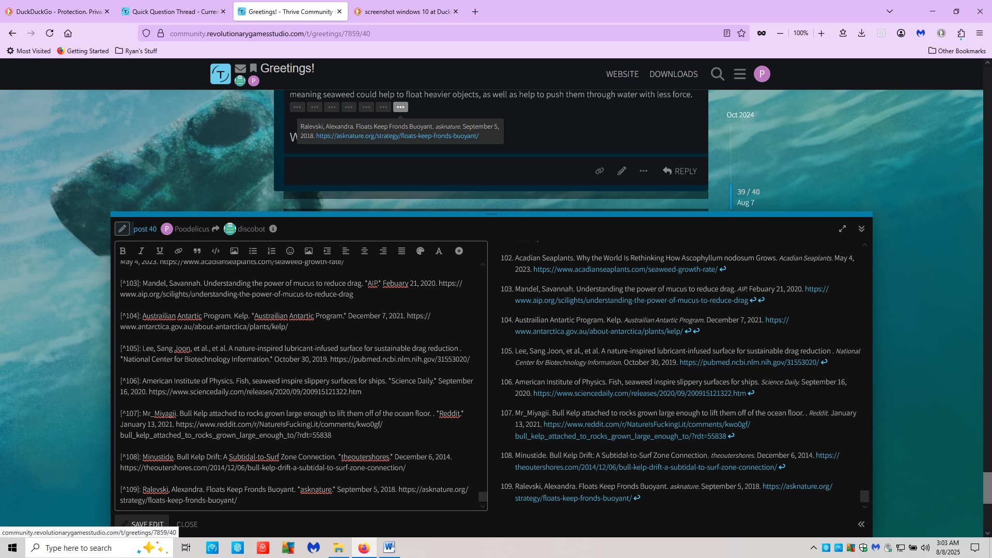Click the forum search magnifier icon

coord(717,74)
